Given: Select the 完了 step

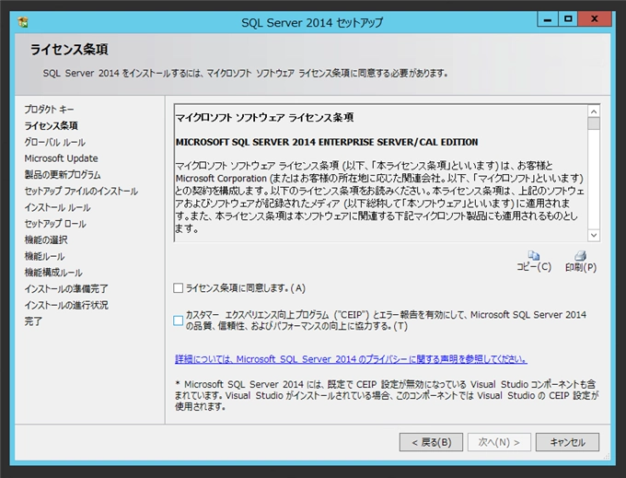Looking at the screenshot, I should [x=33, y=321].
